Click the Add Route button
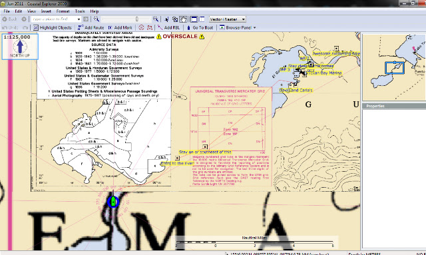 coord(91,27)
